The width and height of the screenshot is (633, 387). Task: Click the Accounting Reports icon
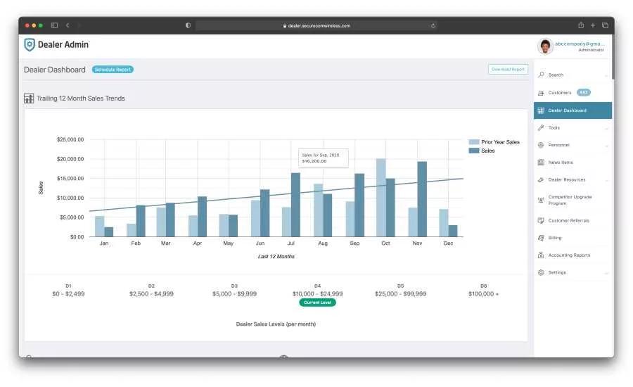tap(541, 255)
